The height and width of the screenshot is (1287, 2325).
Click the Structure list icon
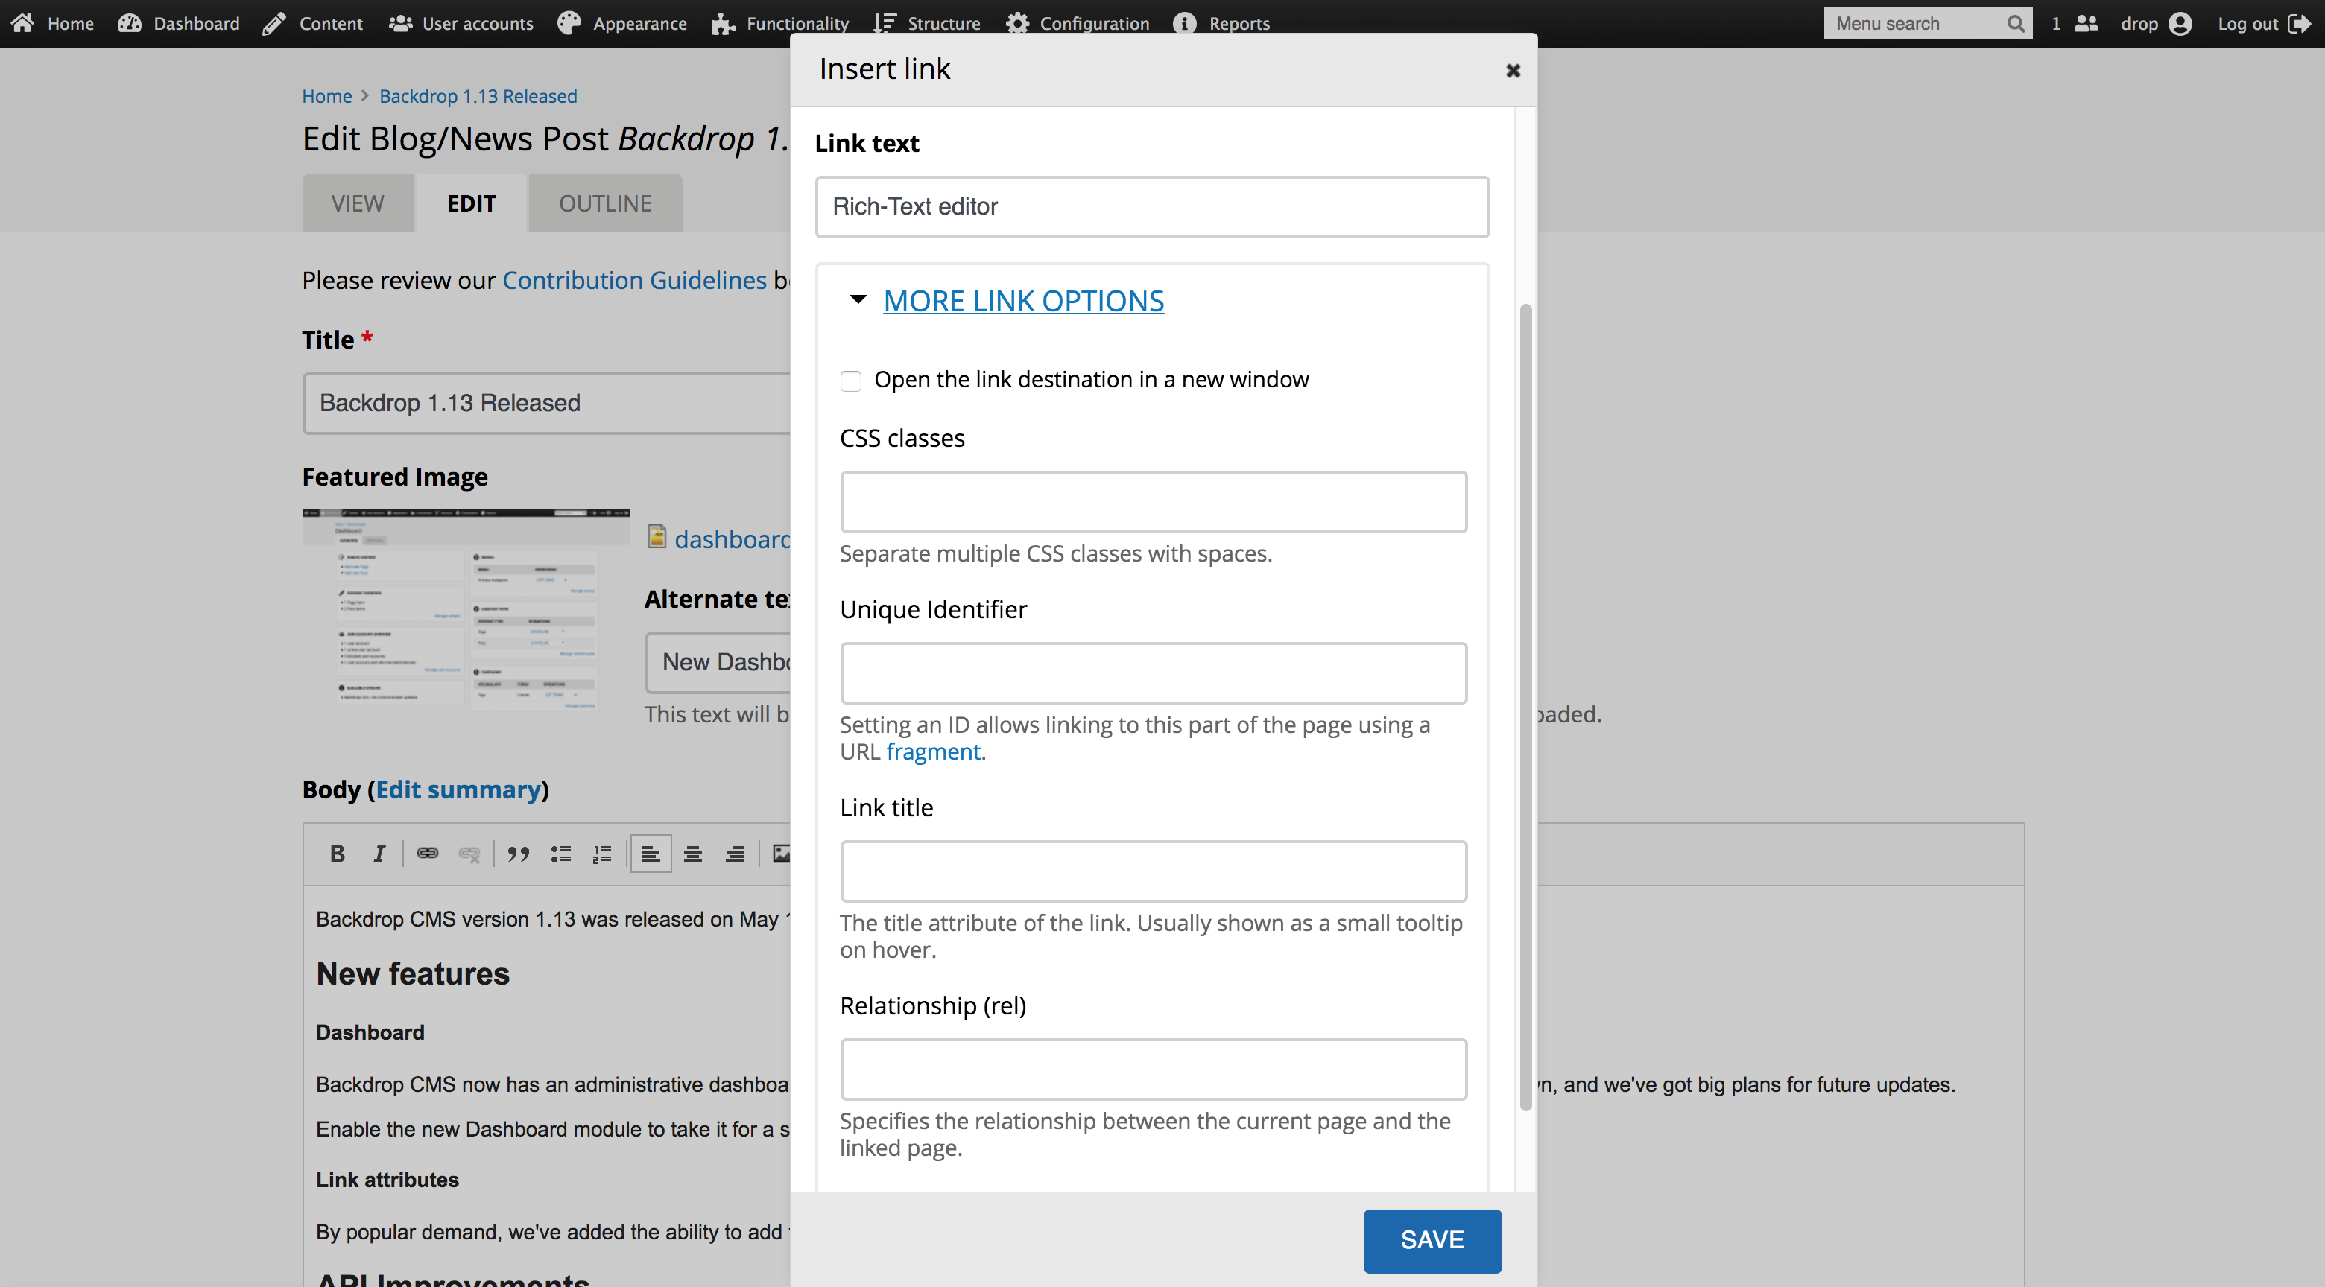(885, 22)
